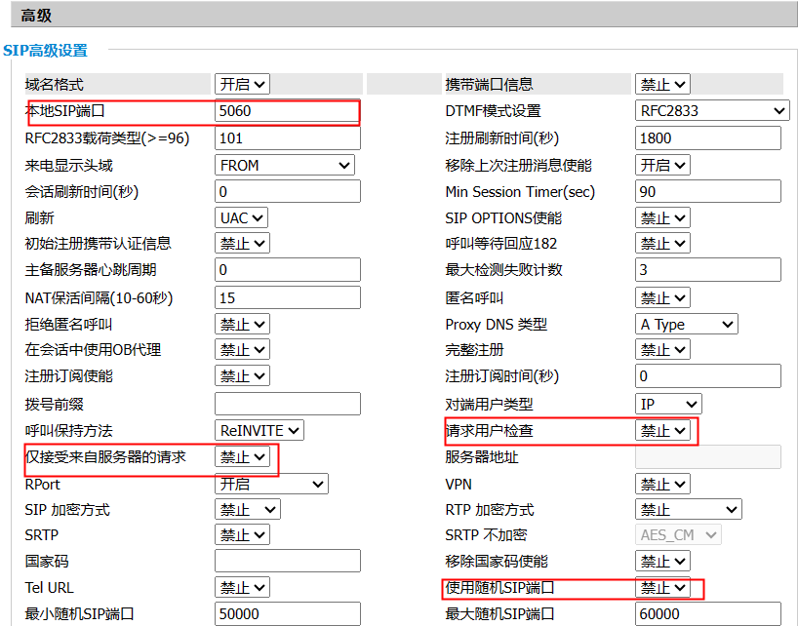The height and width of the screenshot is (626, 798).
Task: Open the 域名格式 dropdown
Action: [x=242, y=85]
